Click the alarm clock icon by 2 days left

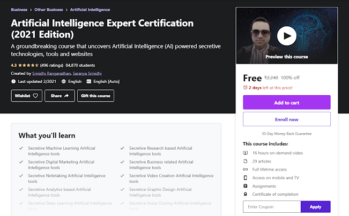tap(245, 88)
